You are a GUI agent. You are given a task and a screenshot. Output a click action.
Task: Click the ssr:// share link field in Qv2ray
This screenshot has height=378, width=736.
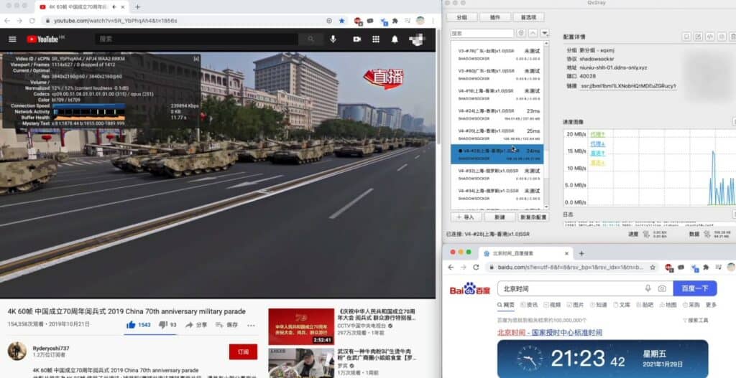pyautogui.click(x=628, y=86)
